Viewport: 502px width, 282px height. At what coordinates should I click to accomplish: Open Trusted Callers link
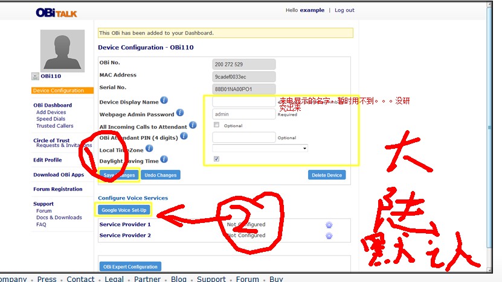pos(55,126)
